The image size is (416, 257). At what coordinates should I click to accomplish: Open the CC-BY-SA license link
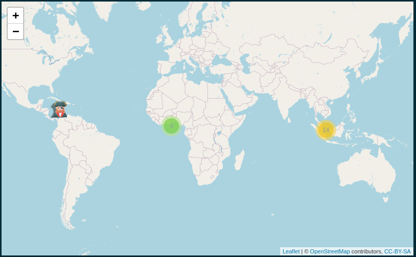coord(397,251)
